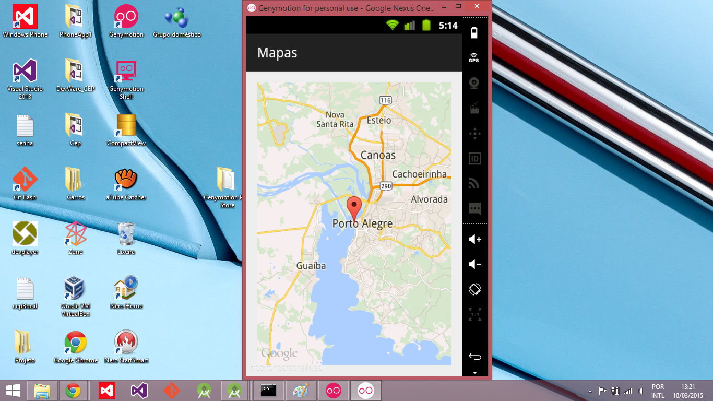Expand the sidebar overflow arrow at the bottom
Screen dimensions: 713x401
coord(474,372)
